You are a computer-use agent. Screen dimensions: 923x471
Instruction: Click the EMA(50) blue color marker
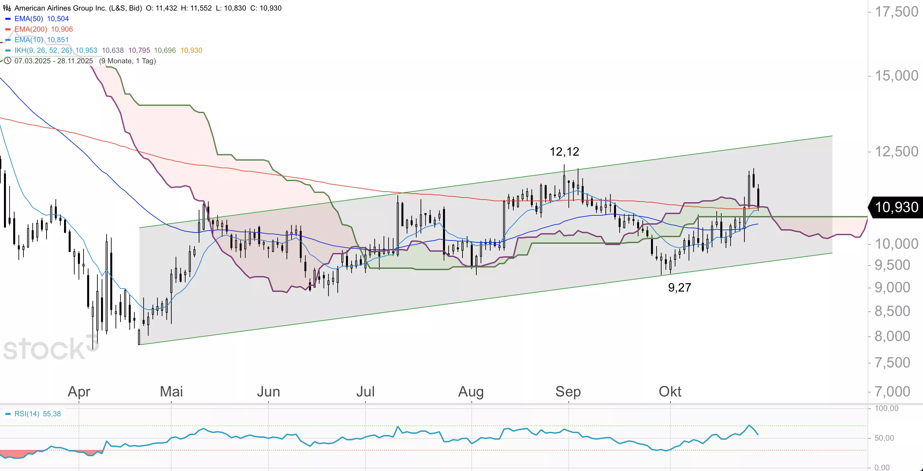(8, 18)
